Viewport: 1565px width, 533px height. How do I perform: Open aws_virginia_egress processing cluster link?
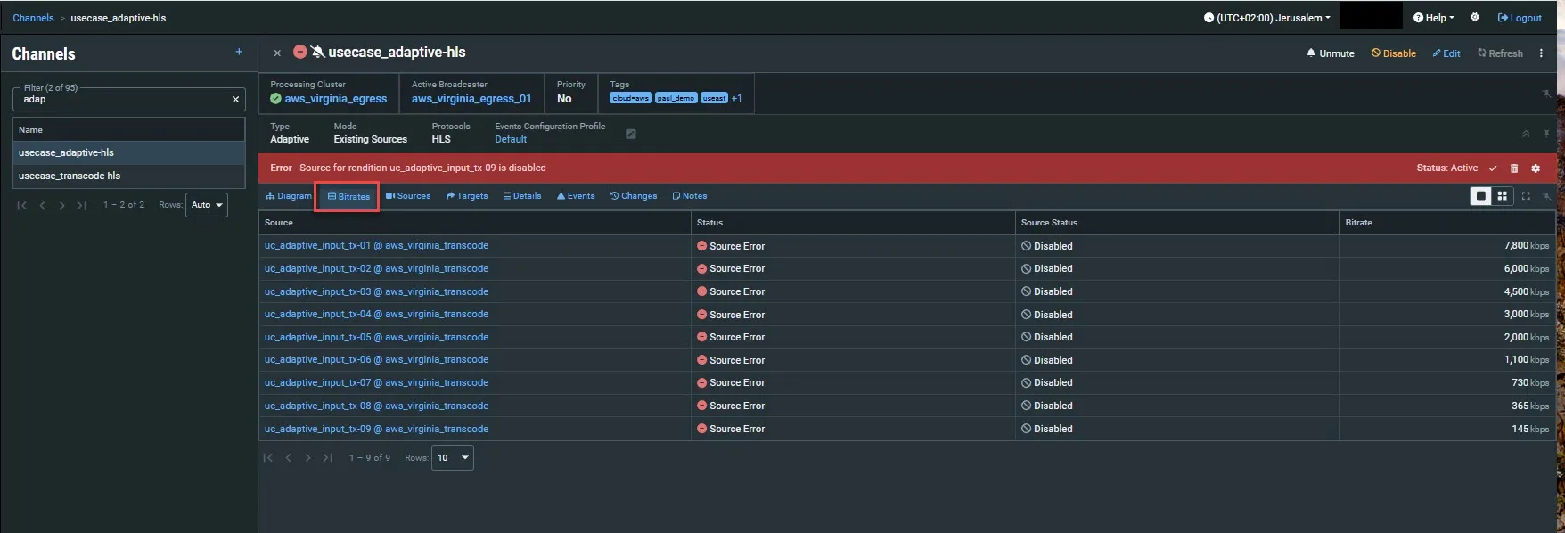(336, 99)
